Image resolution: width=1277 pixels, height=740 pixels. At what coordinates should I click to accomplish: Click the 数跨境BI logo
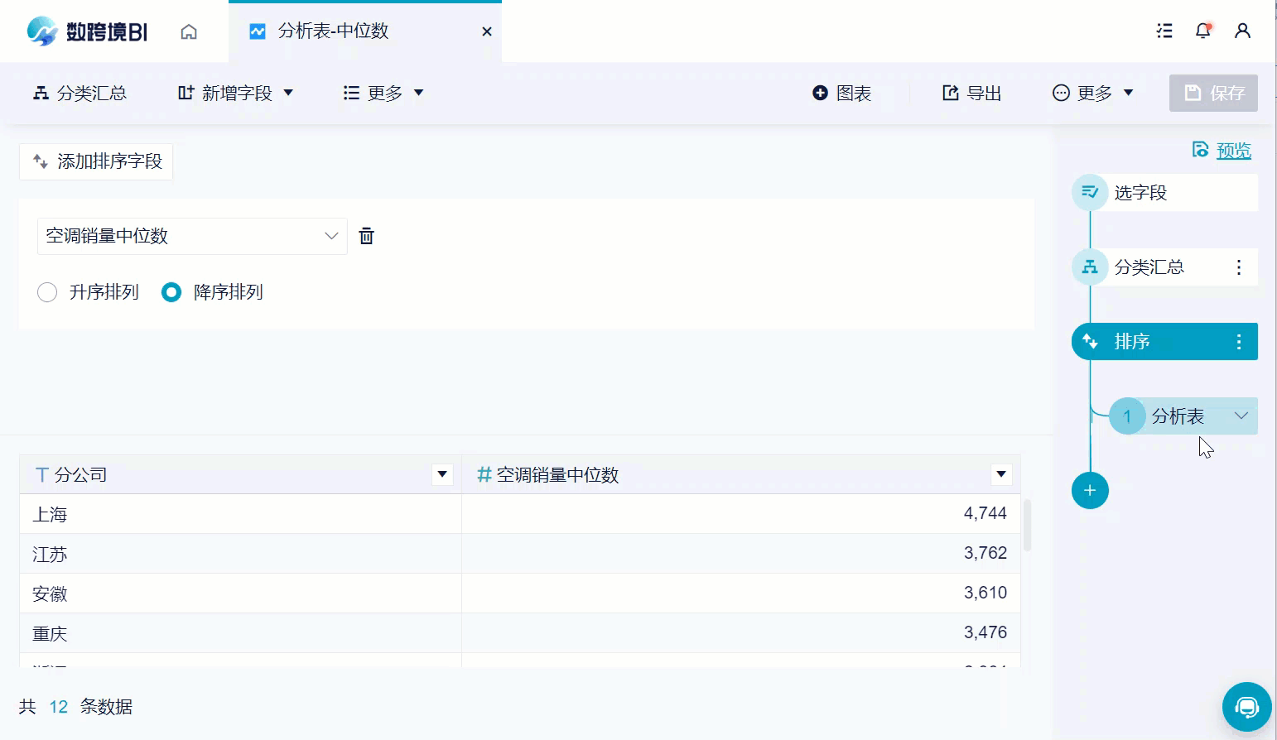coord(87,31)
